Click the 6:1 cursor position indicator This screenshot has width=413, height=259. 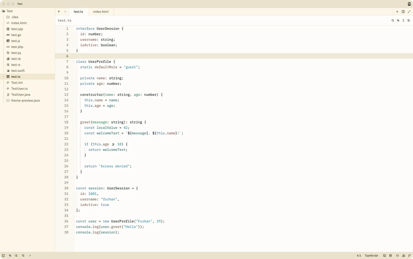click(x=359, y=256)
